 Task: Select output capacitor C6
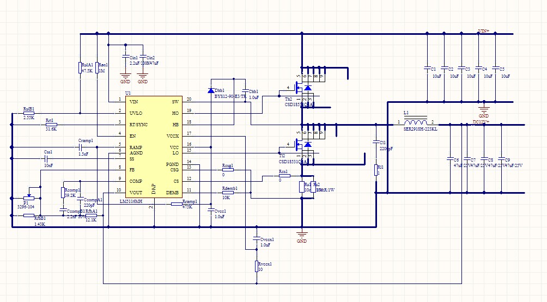coord(450,159)
